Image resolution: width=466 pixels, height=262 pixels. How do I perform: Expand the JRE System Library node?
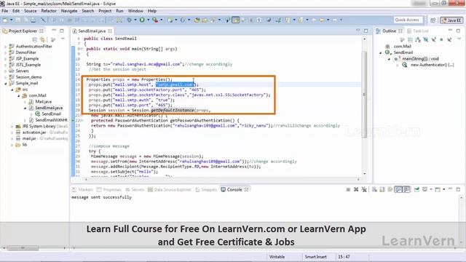tap(12, 127)
